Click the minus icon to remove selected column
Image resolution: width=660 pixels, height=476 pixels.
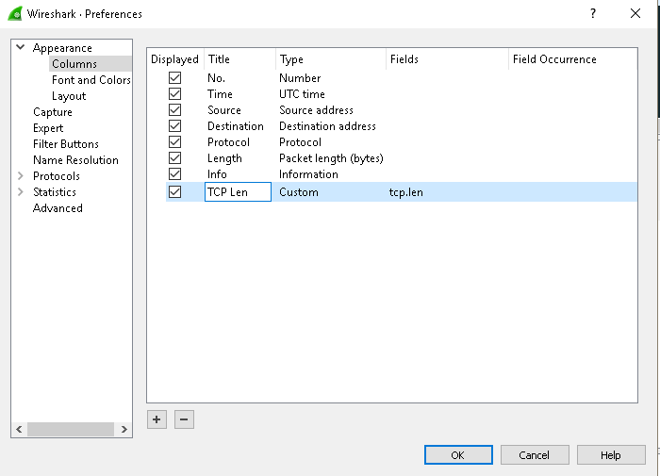pos(184,419)
